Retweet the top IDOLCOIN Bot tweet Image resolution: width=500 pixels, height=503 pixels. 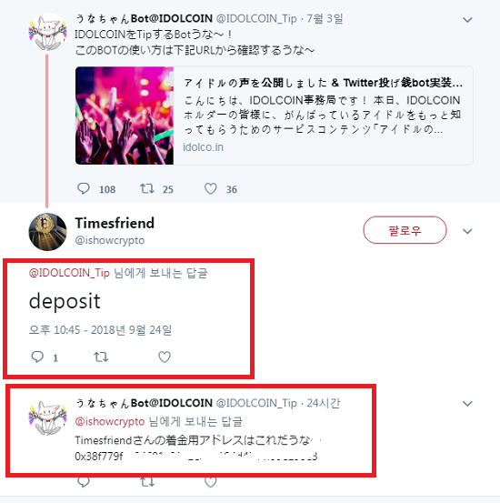tap(147, 188)
